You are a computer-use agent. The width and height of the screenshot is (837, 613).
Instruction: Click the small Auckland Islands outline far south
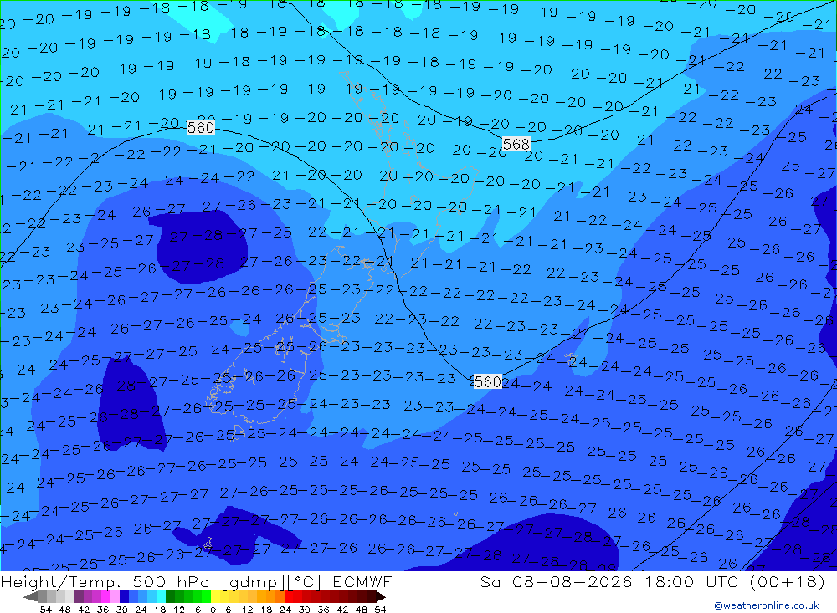tap(208, 544)
